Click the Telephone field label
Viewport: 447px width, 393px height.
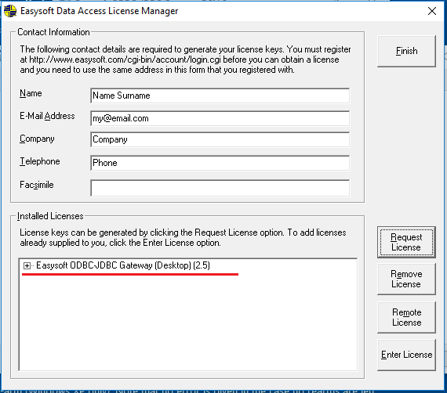40,161
